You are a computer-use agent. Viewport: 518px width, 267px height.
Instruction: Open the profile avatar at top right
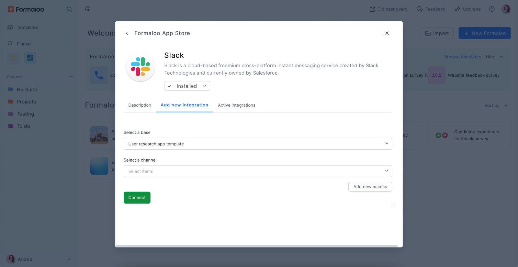coord(506,9)
